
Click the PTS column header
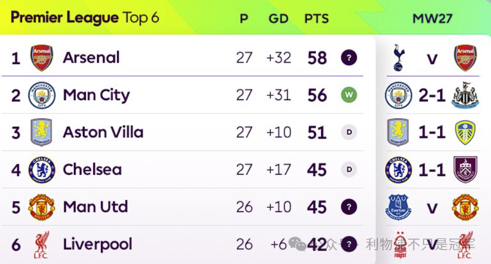(316, 19)
